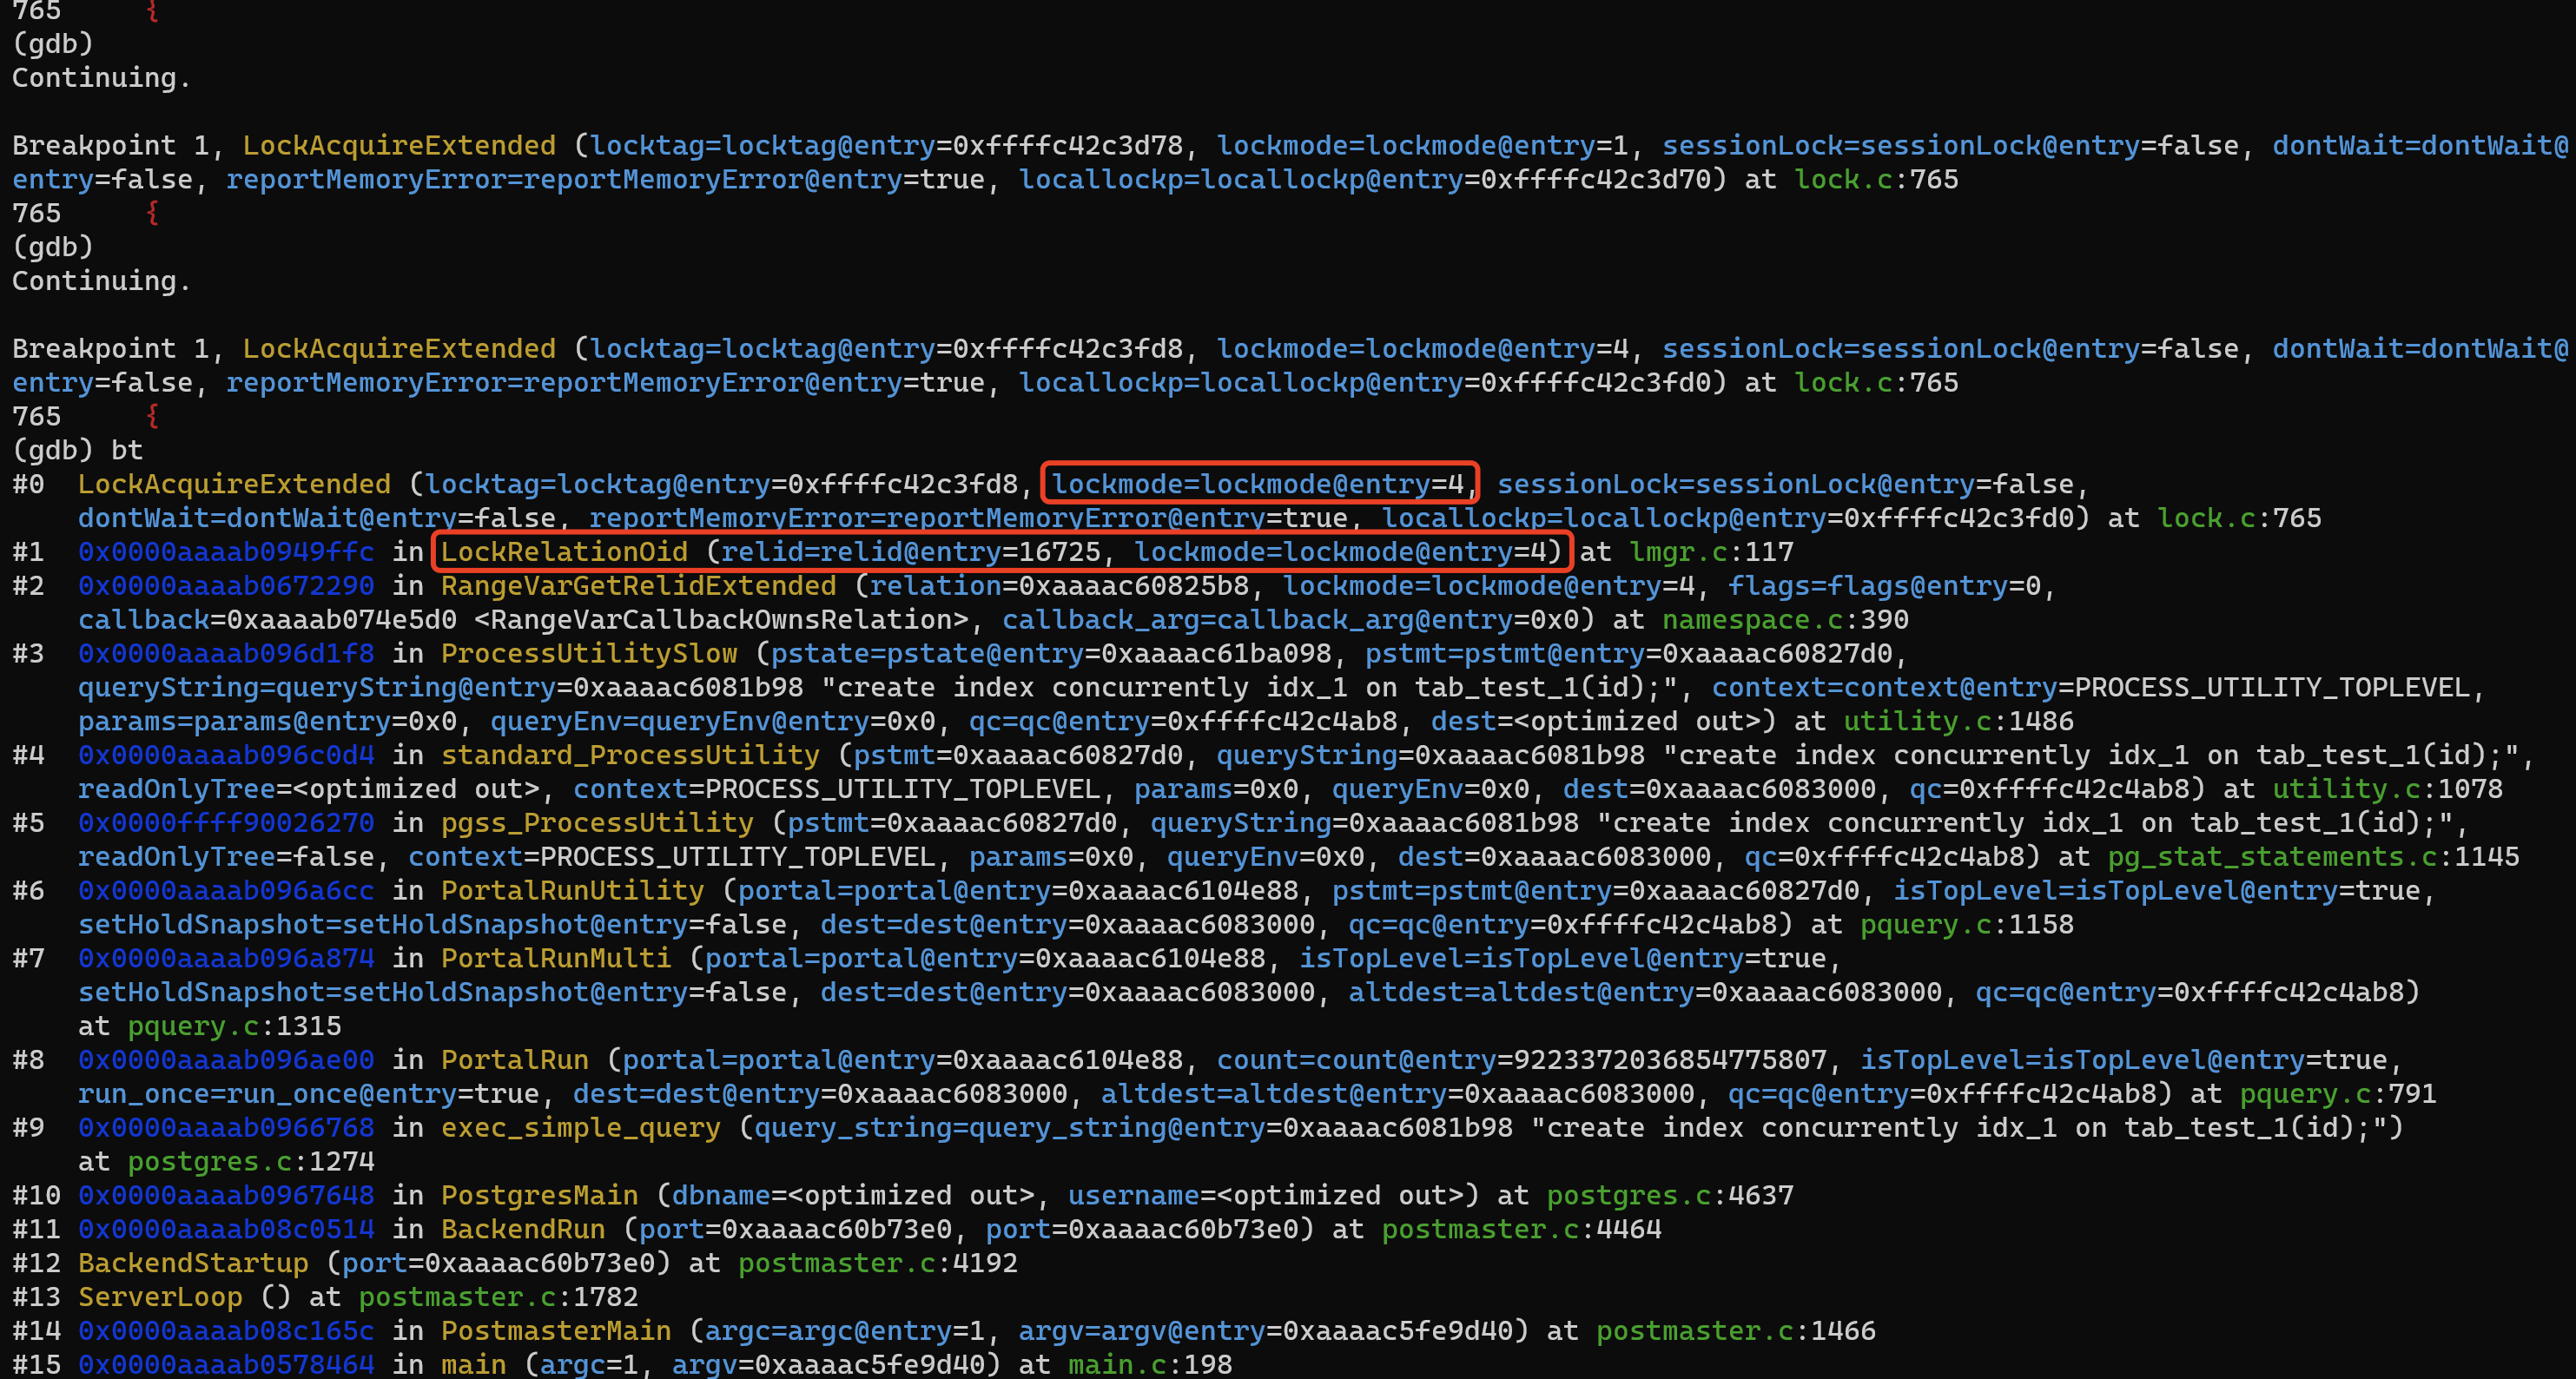
Task: Click PortalRunUtility in frame #6
Action: point(572,891)
